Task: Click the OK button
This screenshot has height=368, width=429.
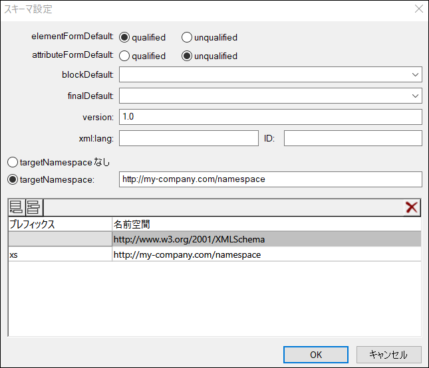Action: click(x=316, y=355)
